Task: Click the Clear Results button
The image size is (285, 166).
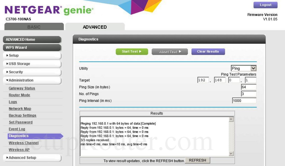Action: [208, 51]
